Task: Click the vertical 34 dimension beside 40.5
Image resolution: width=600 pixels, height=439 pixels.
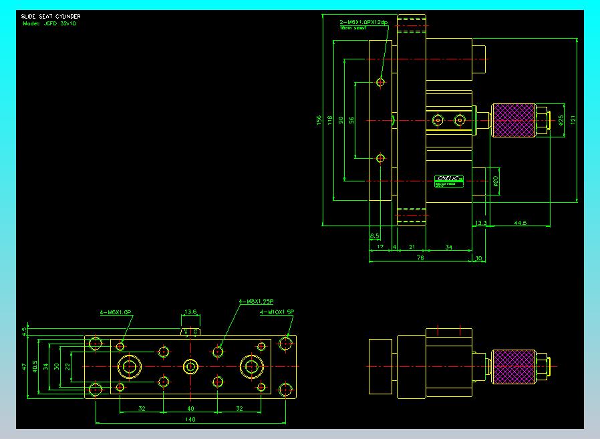Action: point(46,366)
